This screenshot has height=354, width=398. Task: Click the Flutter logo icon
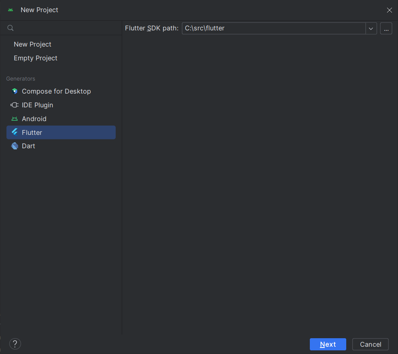point(15,132)
